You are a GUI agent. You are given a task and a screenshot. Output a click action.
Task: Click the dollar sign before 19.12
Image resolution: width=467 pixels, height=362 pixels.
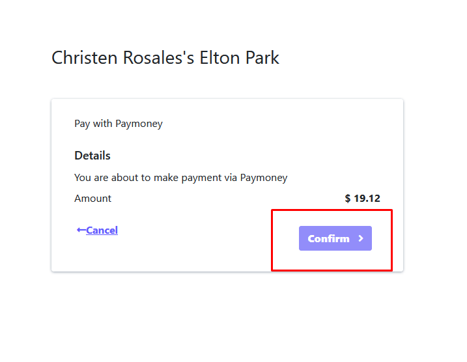point(348,199)
